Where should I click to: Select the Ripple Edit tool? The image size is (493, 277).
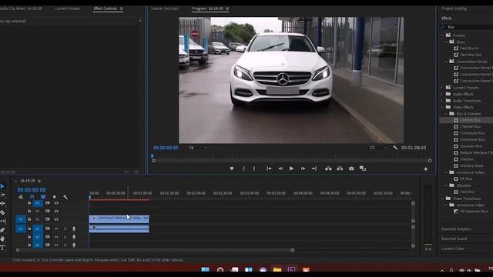(x=2, y=203)
